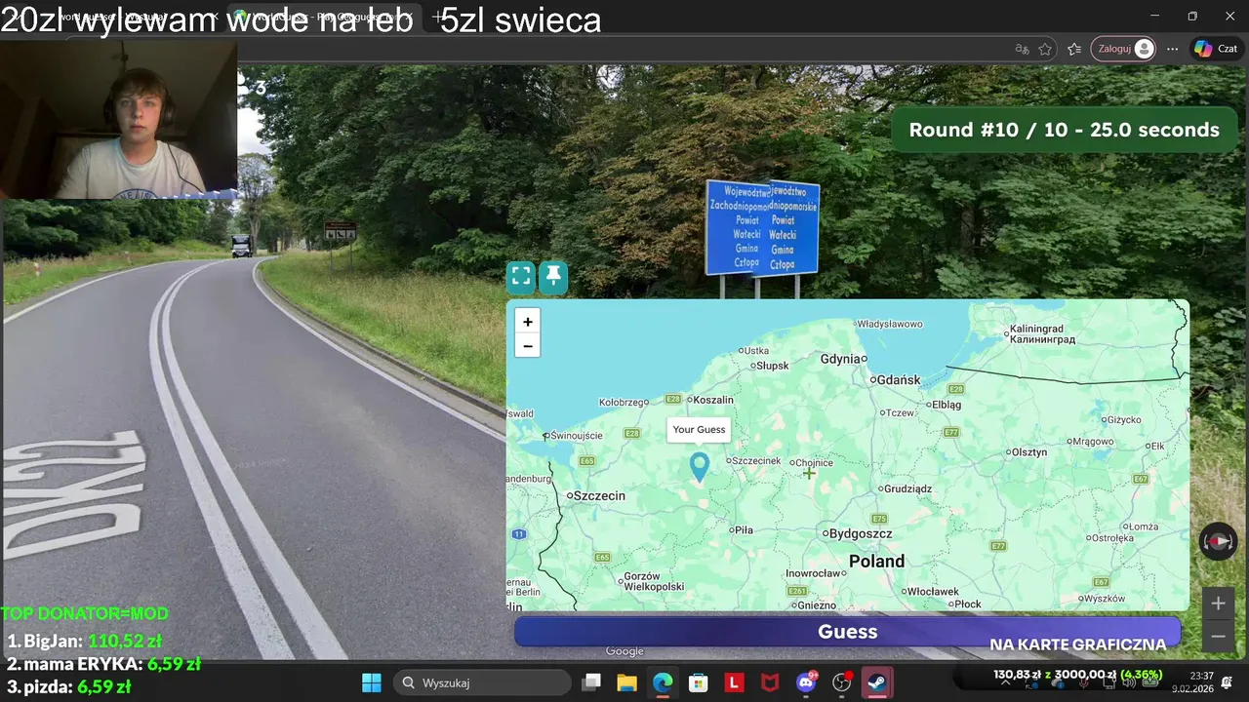Switch to Microsoft Edge in the taskbar
The height and width of the screenshot is (702, 1249).
[663, 682]
